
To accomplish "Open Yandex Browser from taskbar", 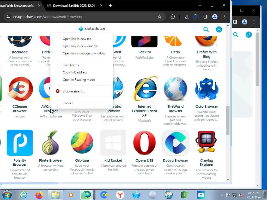I will point(120,195).
